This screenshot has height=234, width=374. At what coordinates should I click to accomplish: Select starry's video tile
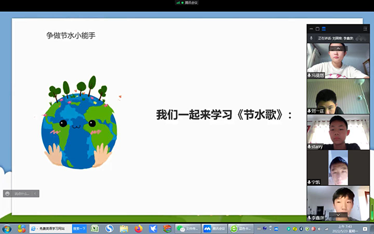click(338, 132)
